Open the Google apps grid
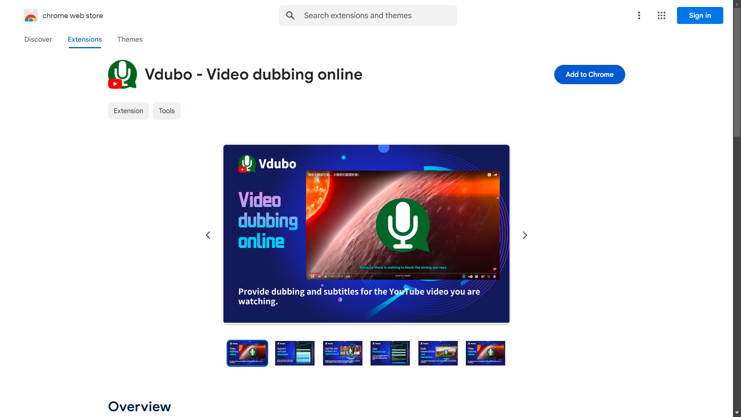 click(661, 15)
